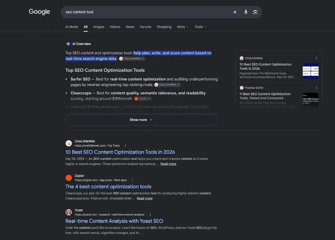
Task: Click OneLittleWeb favicon in the source card
Action: click(x=242, y=58)
